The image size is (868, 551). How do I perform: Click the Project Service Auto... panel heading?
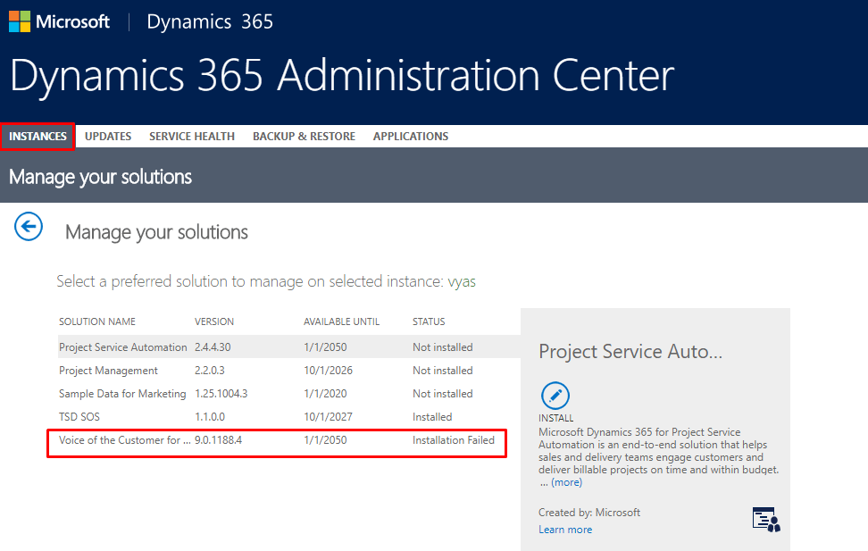point(630,352)
